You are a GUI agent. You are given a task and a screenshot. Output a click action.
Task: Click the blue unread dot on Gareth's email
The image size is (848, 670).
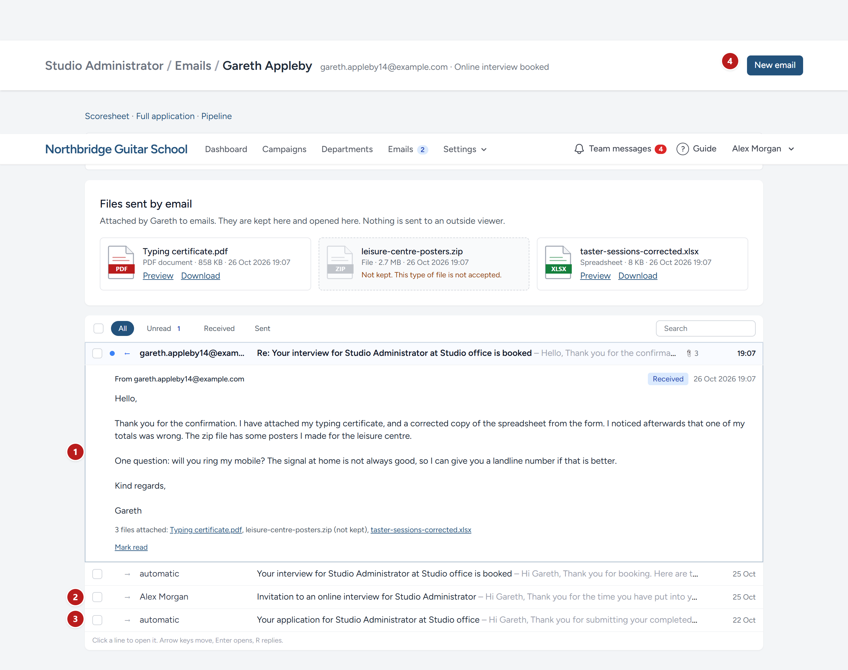click(x=112, y=353)
